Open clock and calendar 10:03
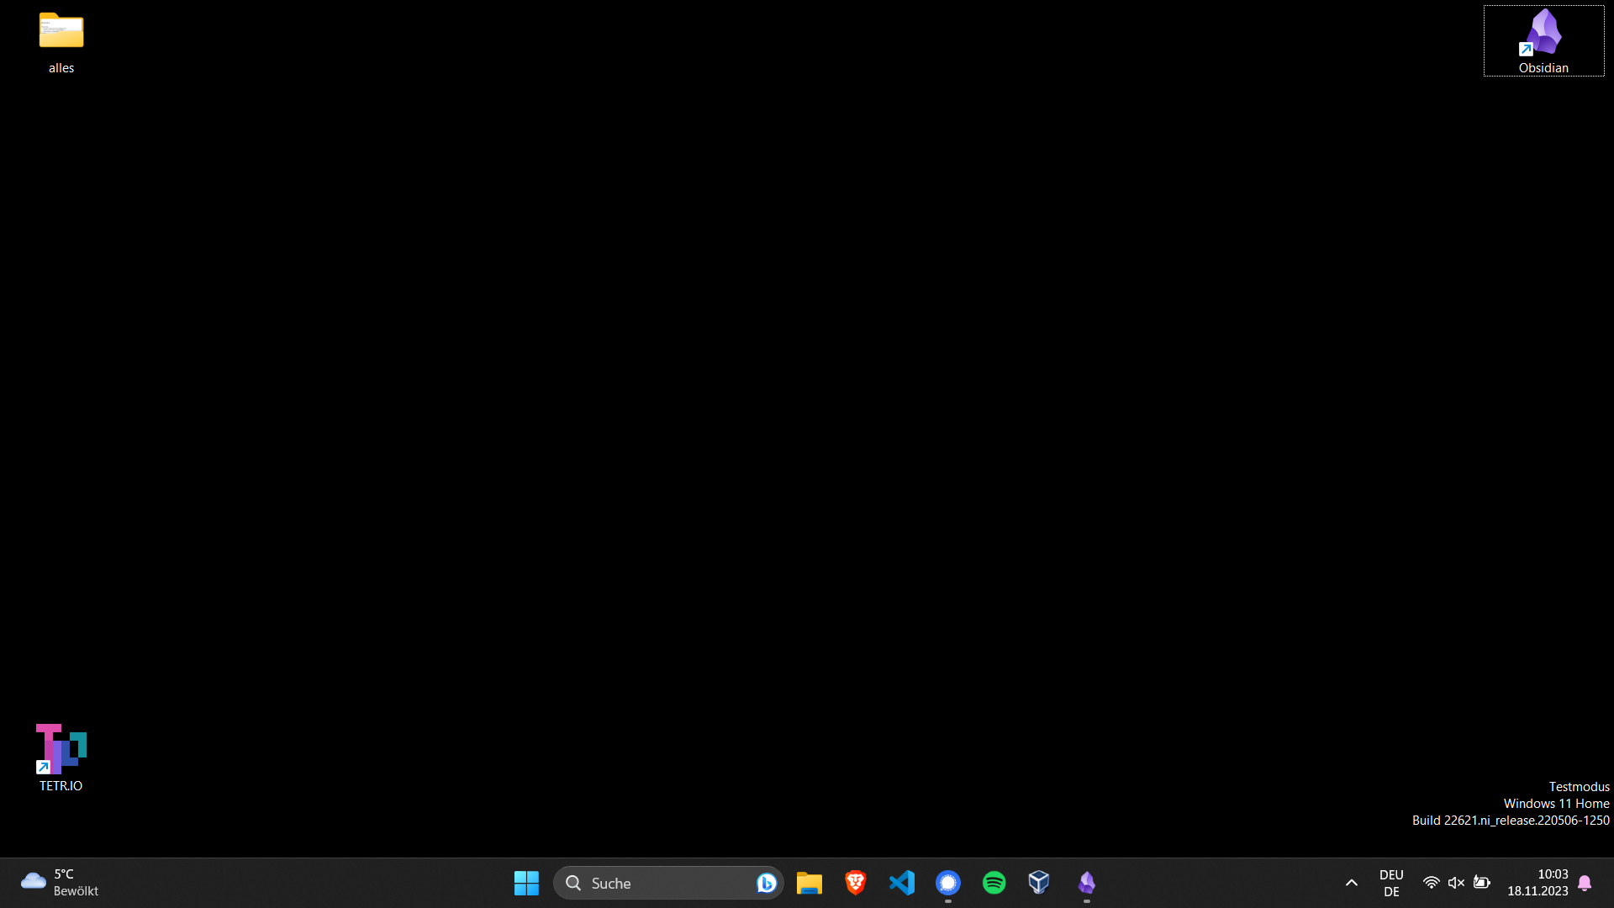1614x908 pixels. point(1538,883)
